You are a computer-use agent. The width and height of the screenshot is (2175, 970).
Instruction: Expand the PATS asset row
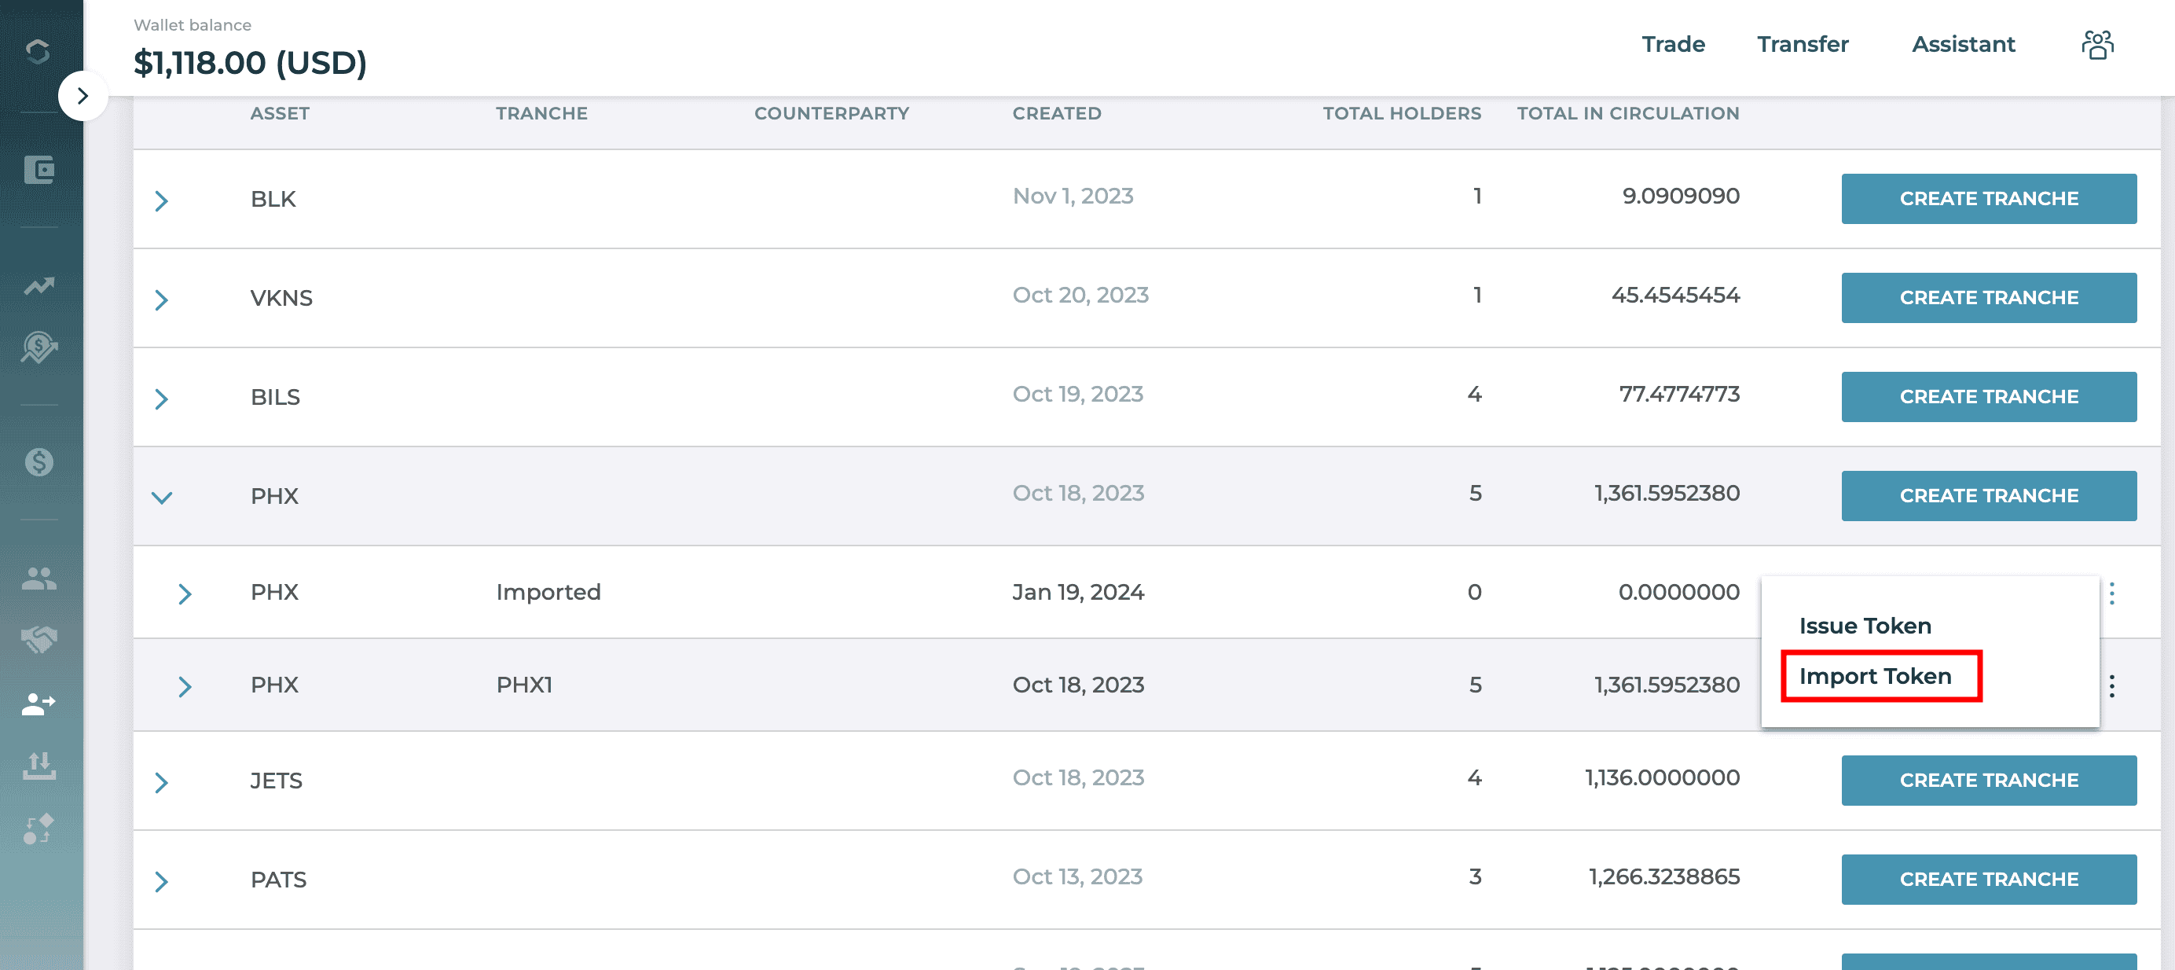point(162,881)
